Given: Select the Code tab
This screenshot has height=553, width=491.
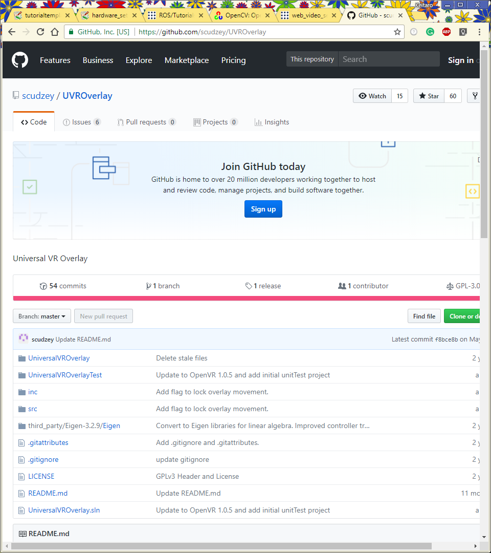Looking at the screenshot, I should click(x=34, y=122).
